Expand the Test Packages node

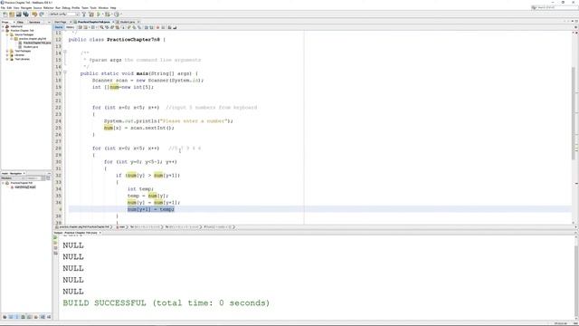[x=7, y=51]
